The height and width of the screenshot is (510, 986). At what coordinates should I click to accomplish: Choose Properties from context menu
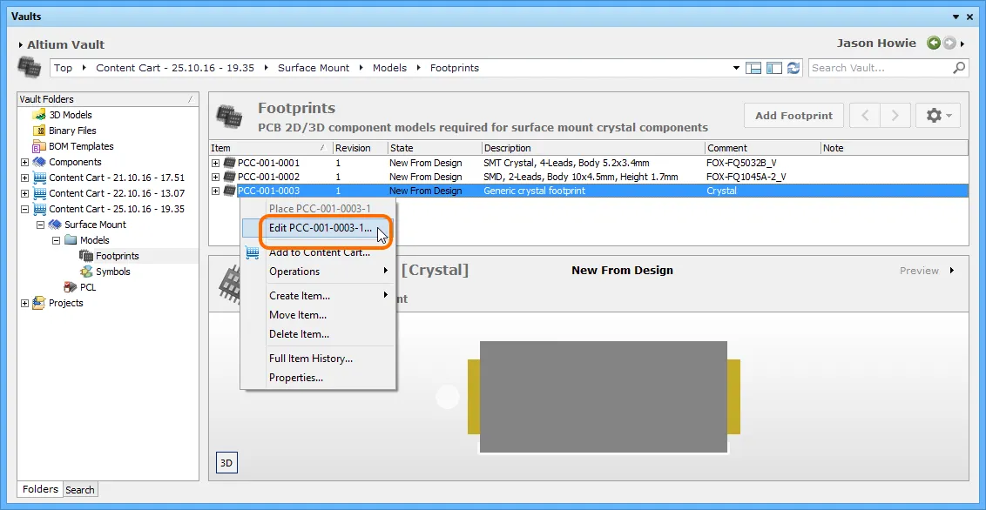(x=318, y=378)
